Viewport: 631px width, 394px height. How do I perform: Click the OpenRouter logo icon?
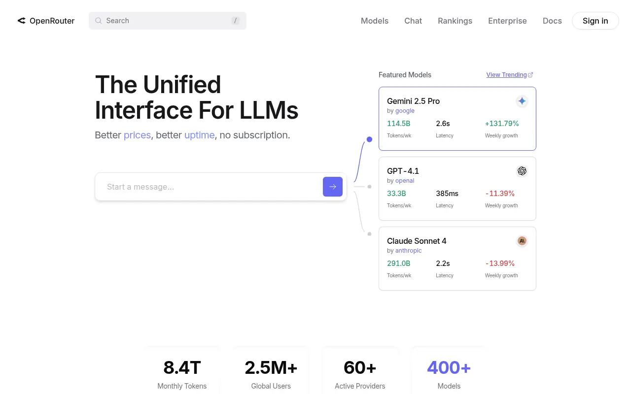click(21, 21)
